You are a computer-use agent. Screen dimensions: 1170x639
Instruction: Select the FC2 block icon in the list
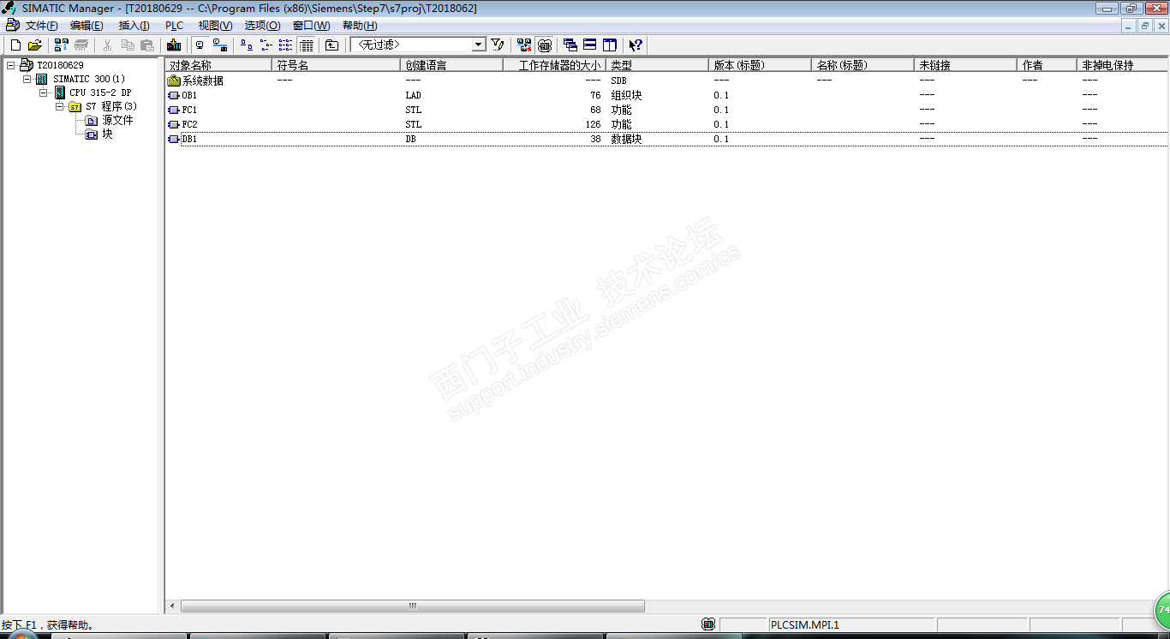tap(174, 124)
